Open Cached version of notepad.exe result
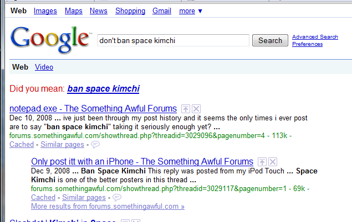Viewport: 352px width, 222px height. pos(22,145)
